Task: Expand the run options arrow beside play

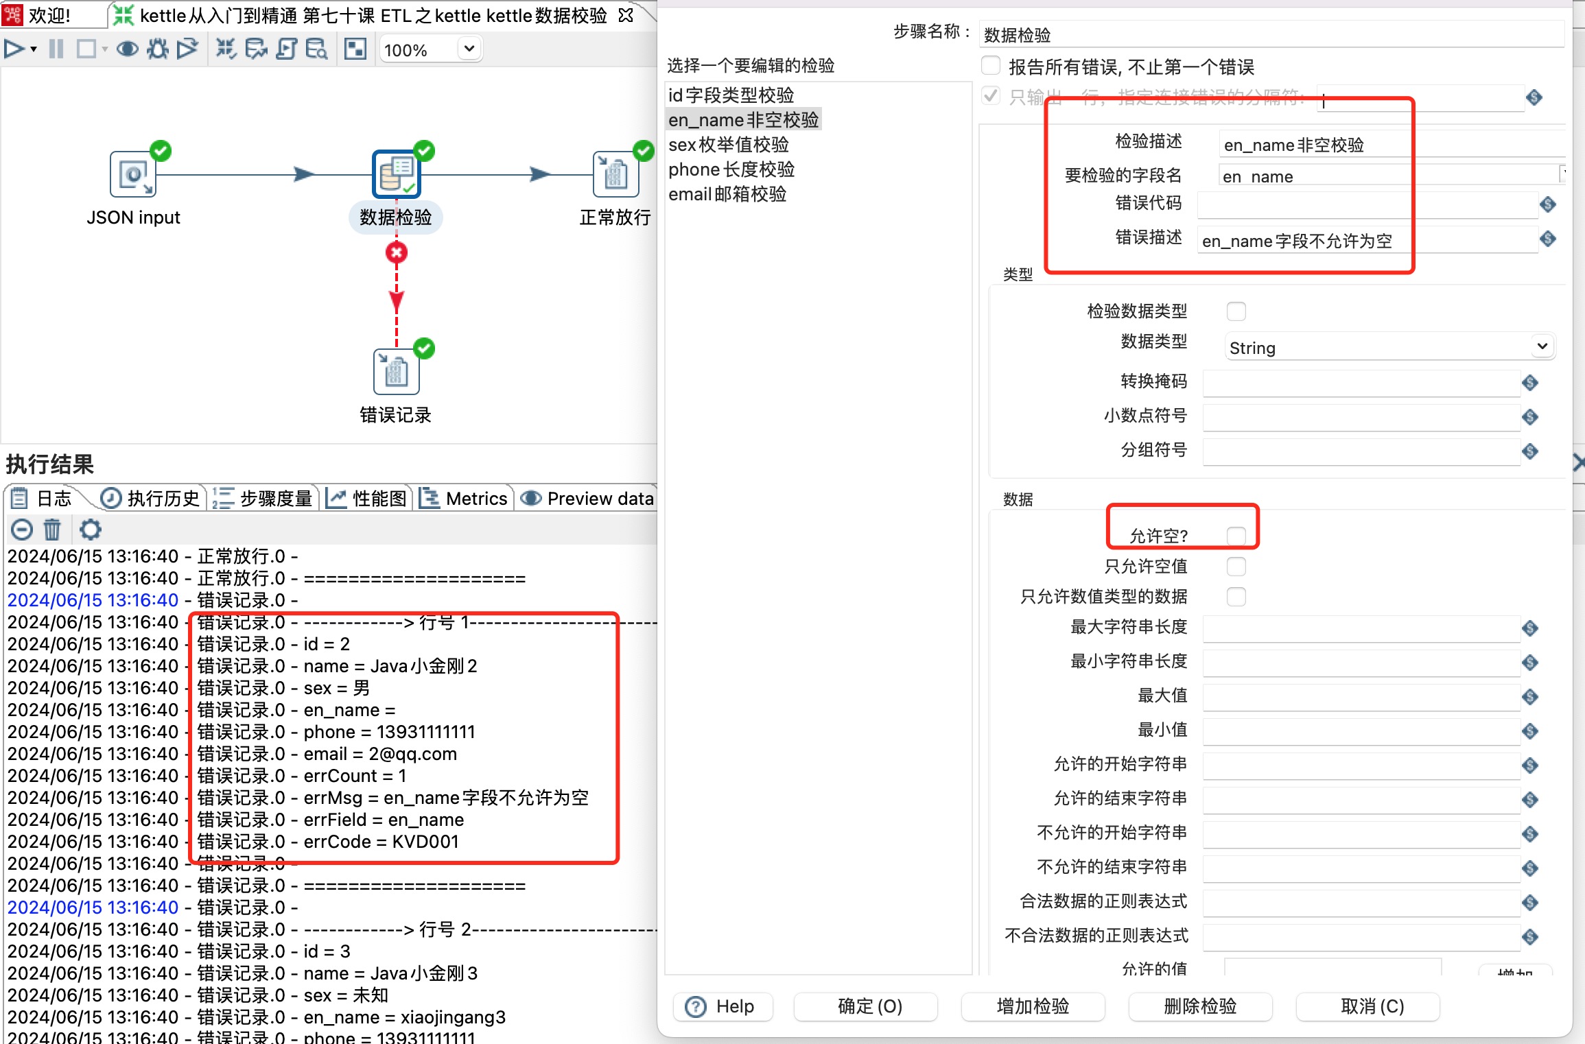Action: click(x=34, y=49)
